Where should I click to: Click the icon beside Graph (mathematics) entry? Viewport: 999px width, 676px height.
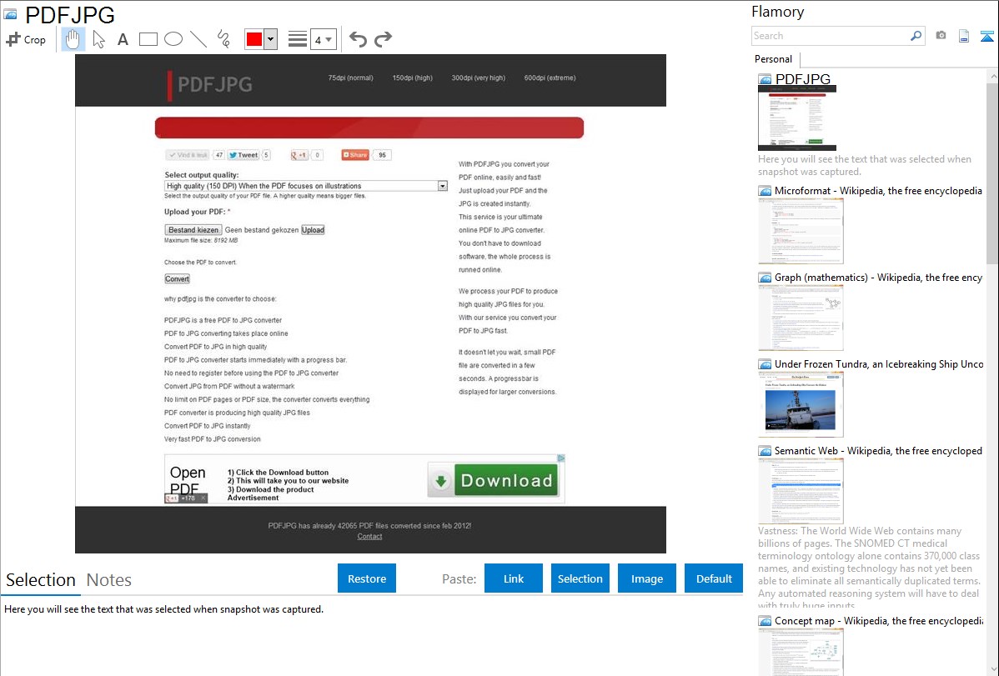tap(765, 278)
